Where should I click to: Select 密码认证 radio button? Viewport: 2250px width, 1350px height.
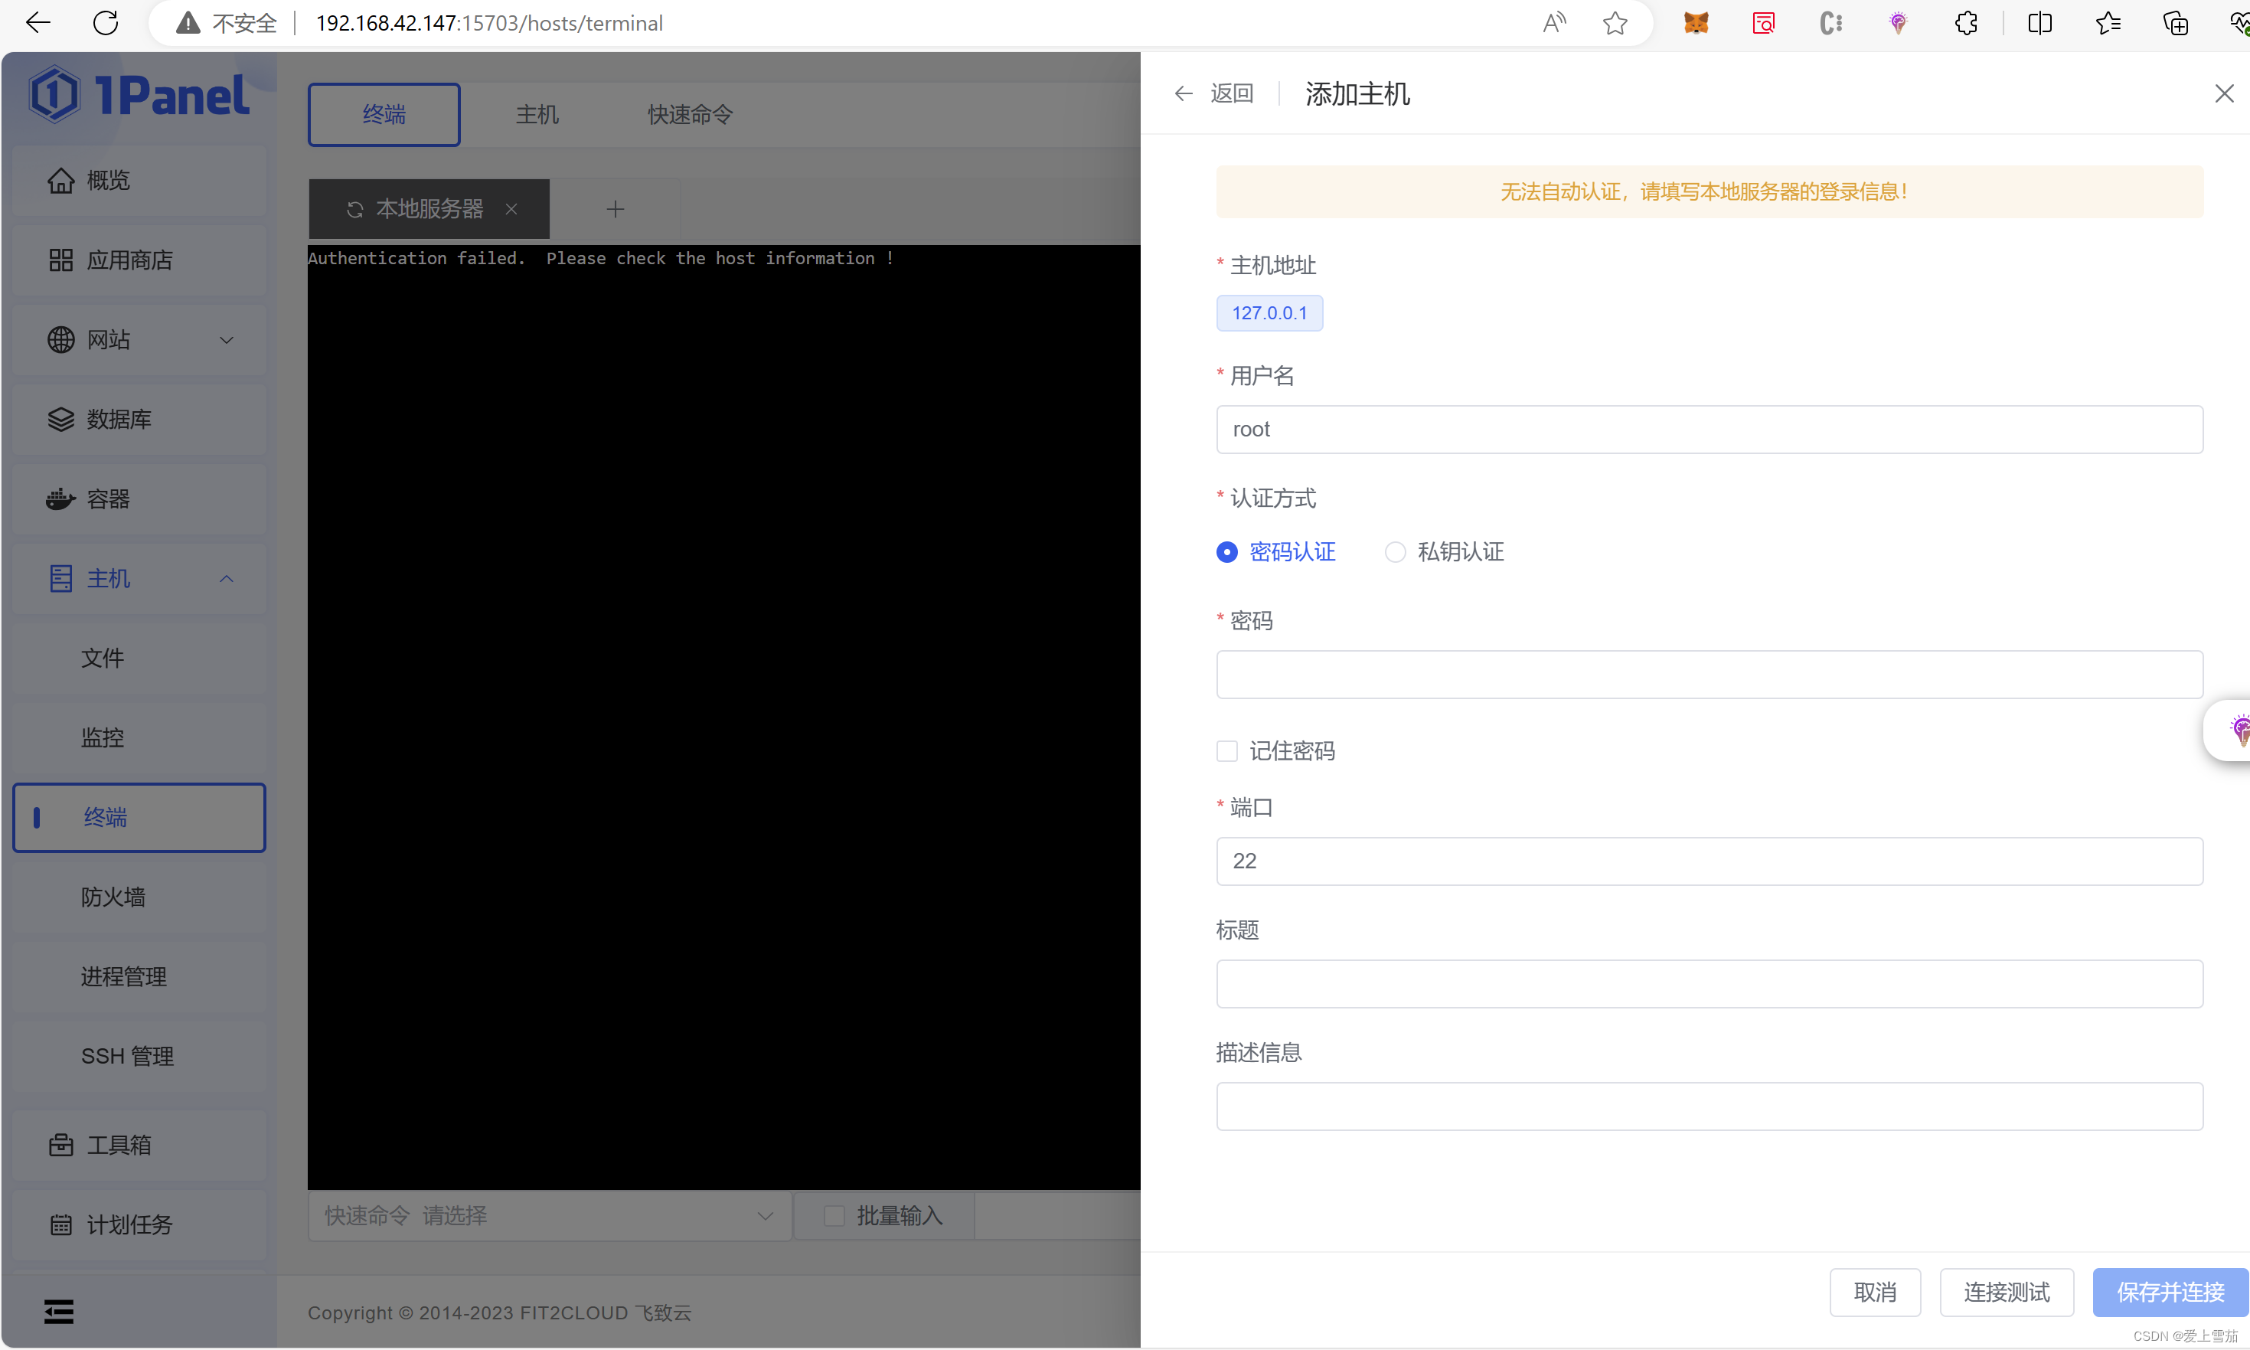coord(1227,552)
